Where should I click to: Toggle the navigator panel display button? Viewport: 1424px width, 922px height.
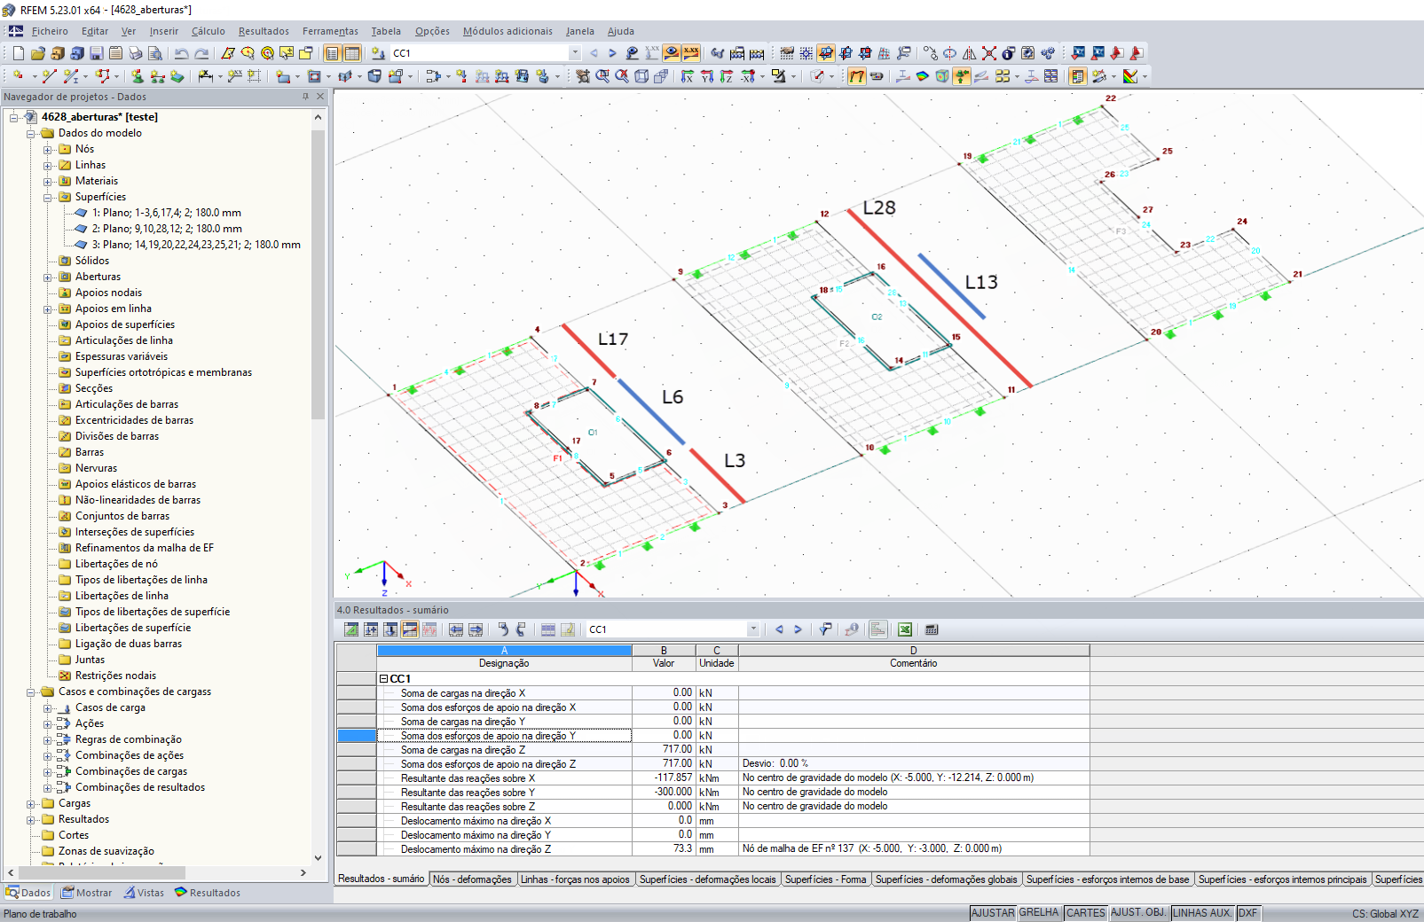[x=333, y=53]
